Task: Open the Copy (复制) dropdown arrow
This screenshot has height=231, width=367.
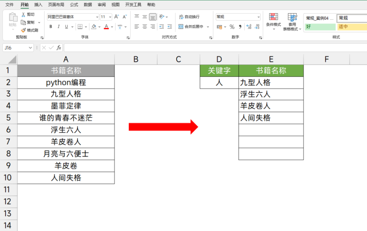Action: [39, 23]
